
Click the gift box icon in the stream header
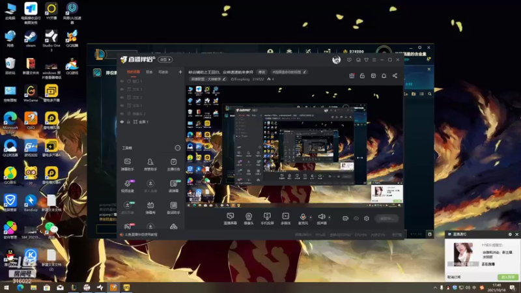click(352, 76)
